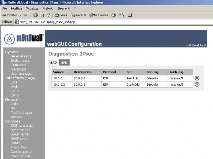Delete the SAD entry with SPI 4e4f919c
The width and height of the screenshot is (213, 159).
pyautogui.click(x=197, y=78)
